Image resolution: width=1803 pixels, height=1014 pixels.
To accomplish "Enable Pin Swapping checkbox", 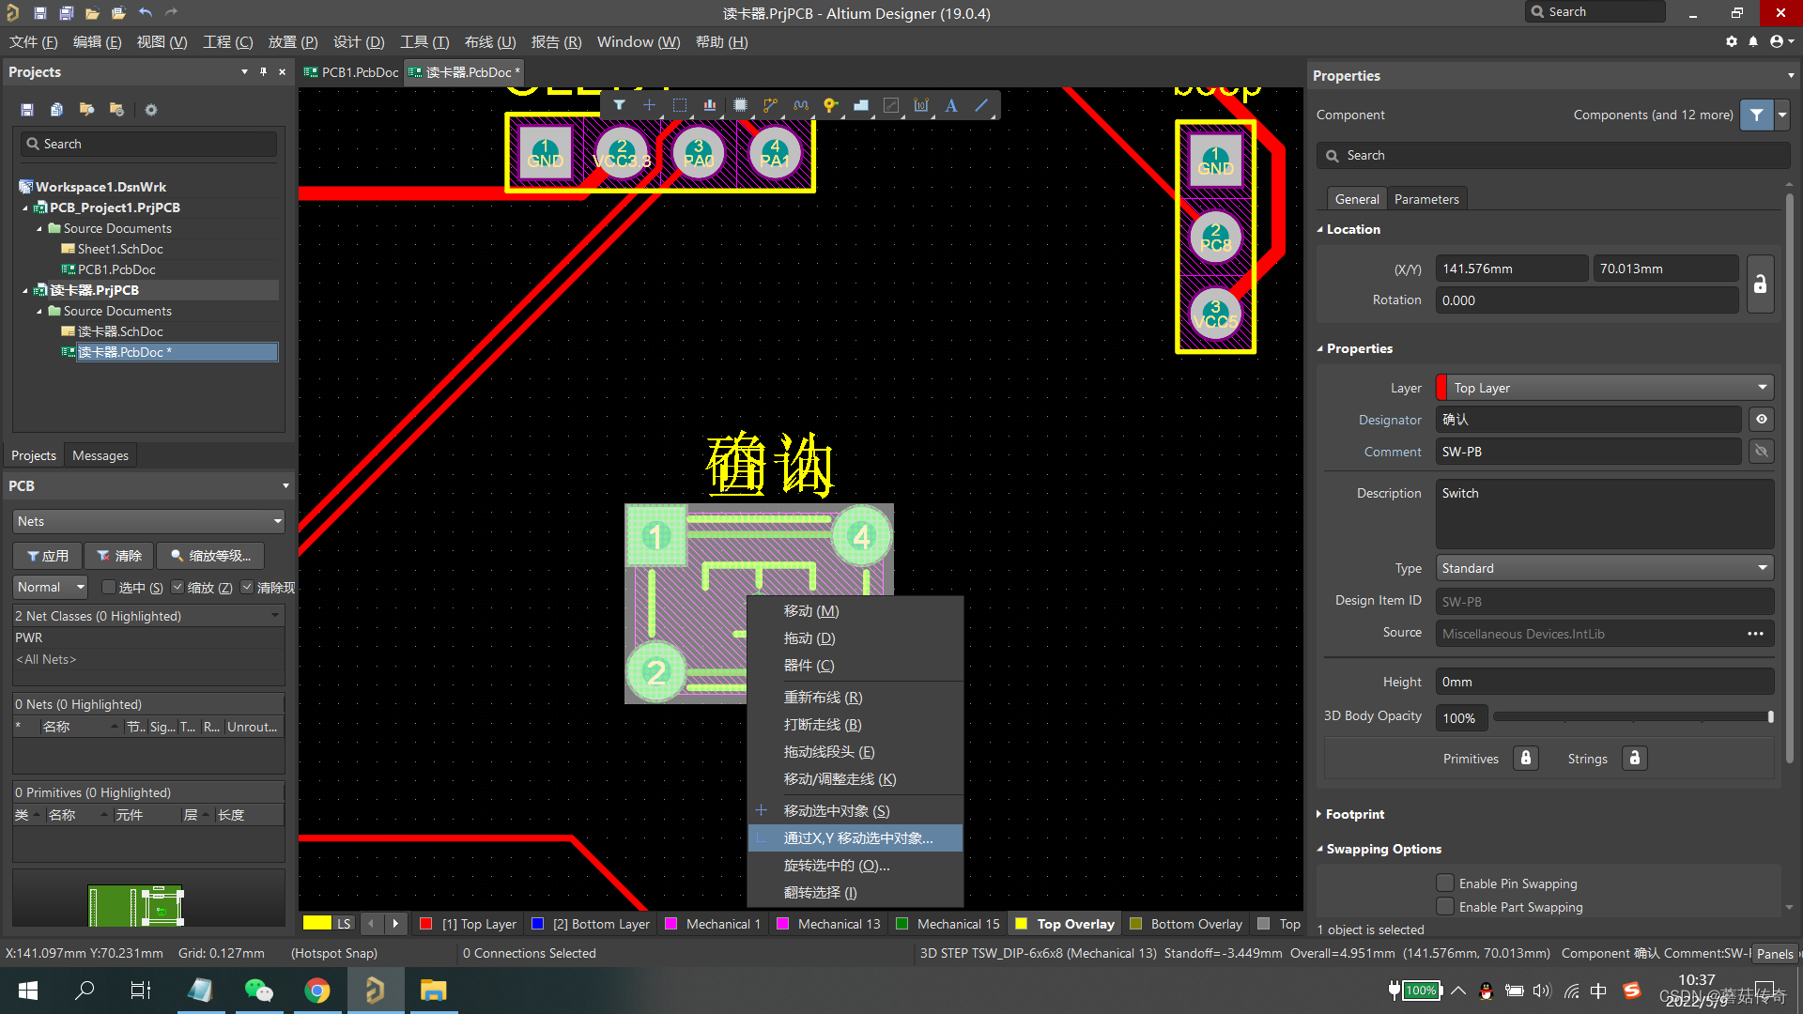I will point(1445,883).
